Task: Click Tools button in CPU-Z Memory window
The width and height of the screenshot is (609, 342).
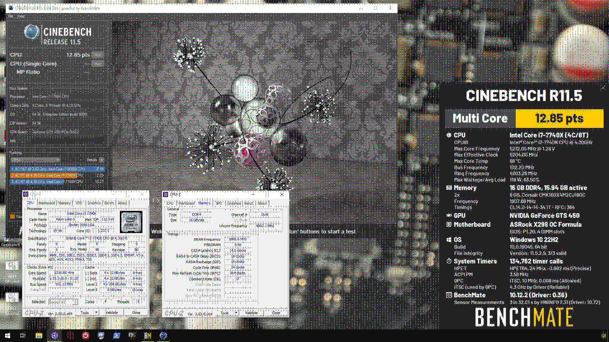Action: coord(225,313)
